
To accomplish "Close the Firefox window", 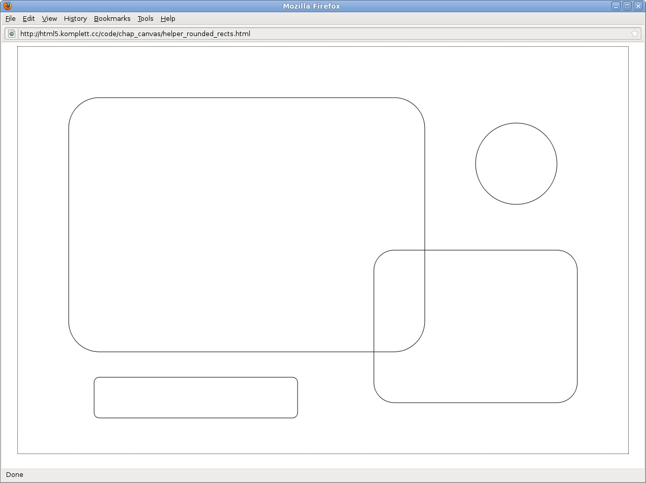I will click(638, 6).
